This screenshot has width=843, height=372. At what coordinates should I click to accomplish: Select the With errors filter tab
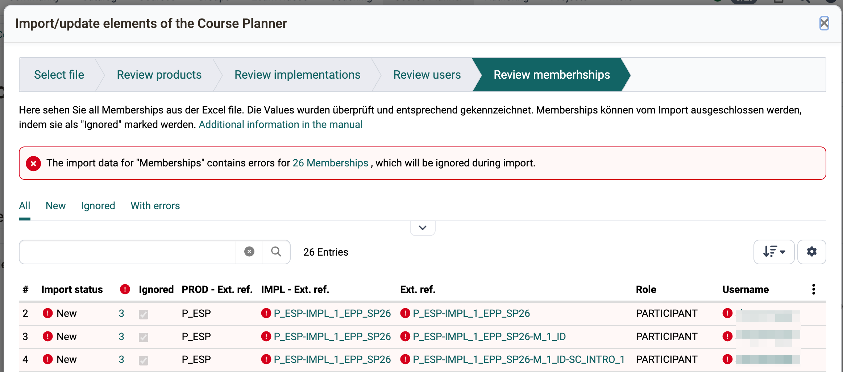click(155, 206)
